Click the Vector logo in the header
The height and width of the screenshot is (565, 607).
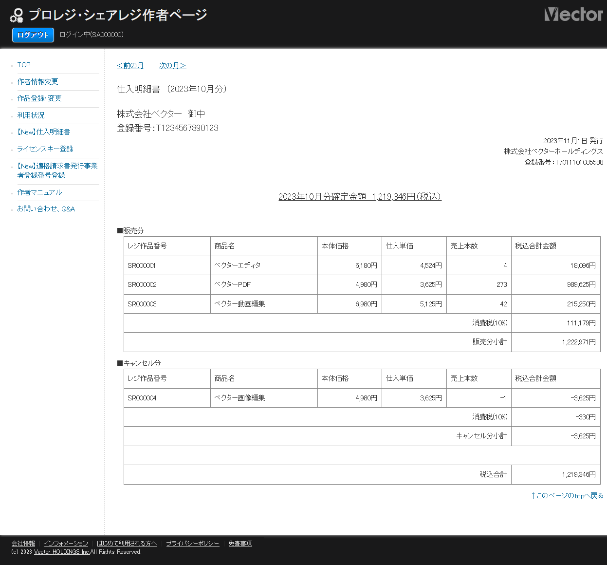[573, 14]
